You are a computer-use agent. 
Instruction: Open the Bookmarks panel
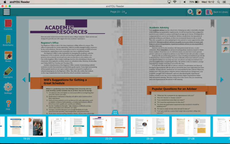click(x=8, y=40)
